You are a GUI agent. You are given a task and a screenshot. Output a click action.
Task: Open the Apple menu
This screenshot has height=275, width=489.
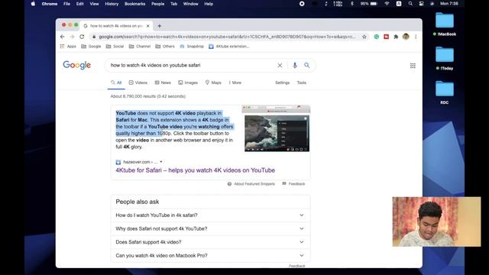coord(33,4)
